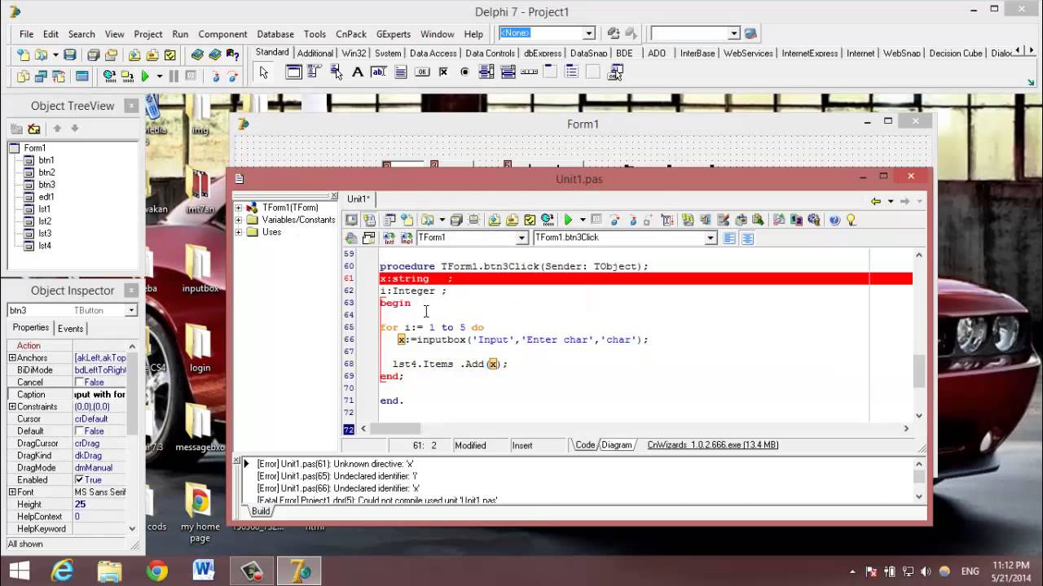This screenshot has width=1043, height=586.
Task: Expand the Constraints property
Action: click(12, 406)
